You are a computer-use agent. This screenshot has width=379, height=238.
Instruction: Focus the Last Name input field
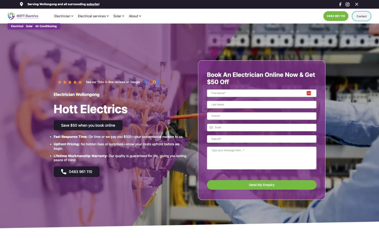point(261,105)
